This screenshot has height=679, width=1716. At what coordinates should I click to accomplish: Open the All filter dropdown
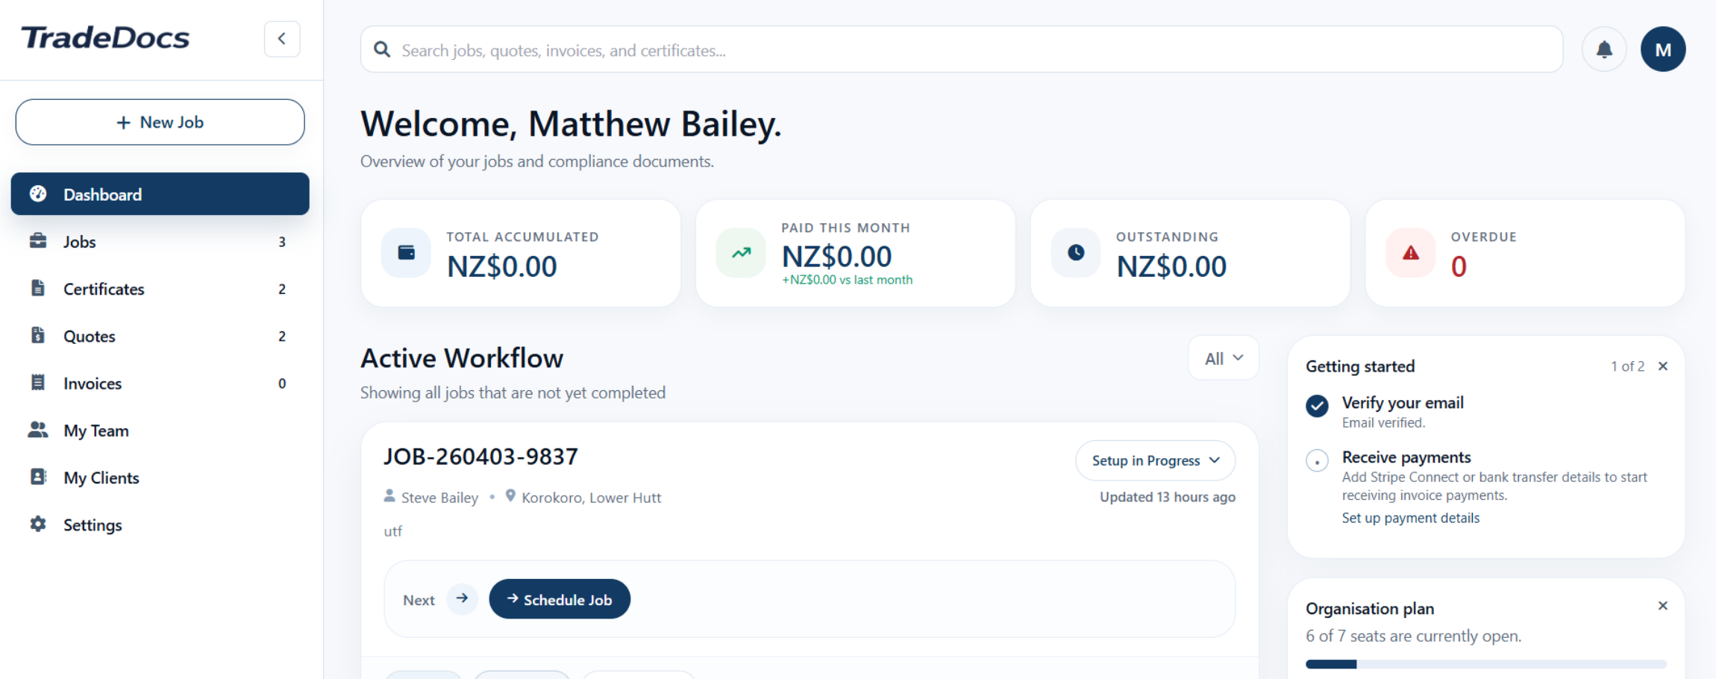1222,358
